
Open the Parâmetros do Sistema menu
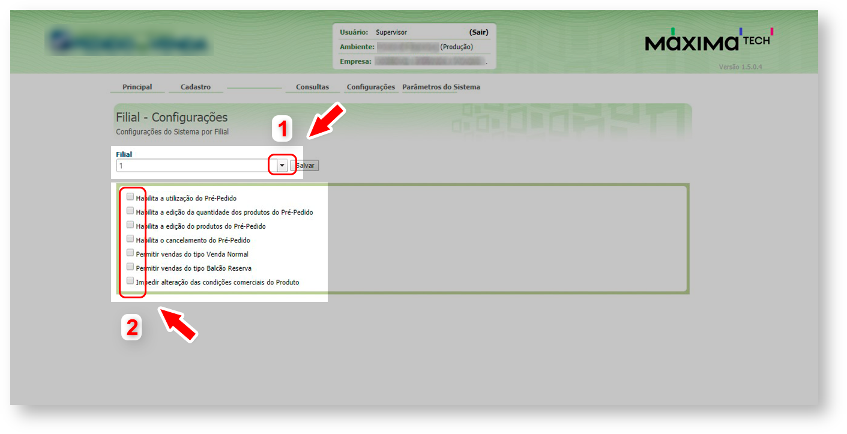click(x=441, y=87)
